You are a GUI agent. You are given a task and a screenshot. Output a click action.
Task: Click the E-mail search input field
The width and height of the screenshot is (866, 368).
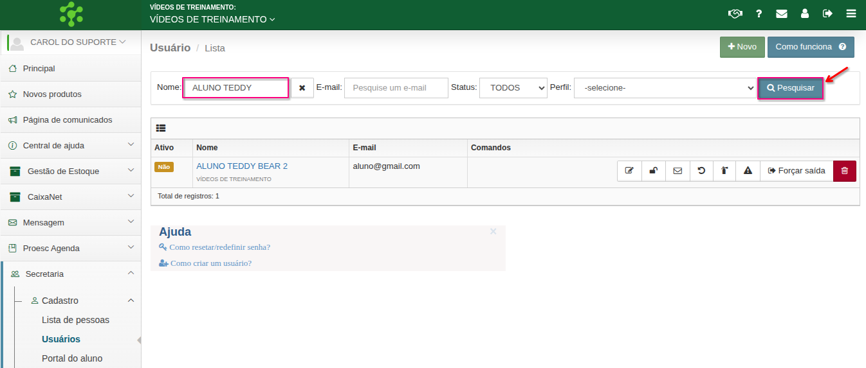396,88
